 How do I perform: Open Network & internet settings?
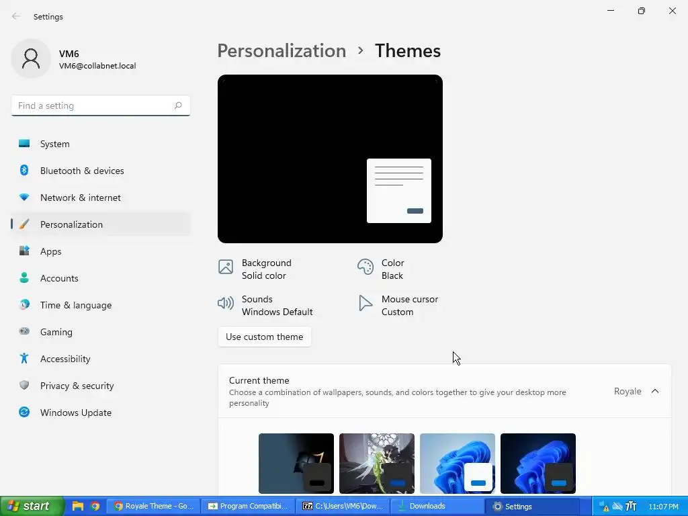101,198
